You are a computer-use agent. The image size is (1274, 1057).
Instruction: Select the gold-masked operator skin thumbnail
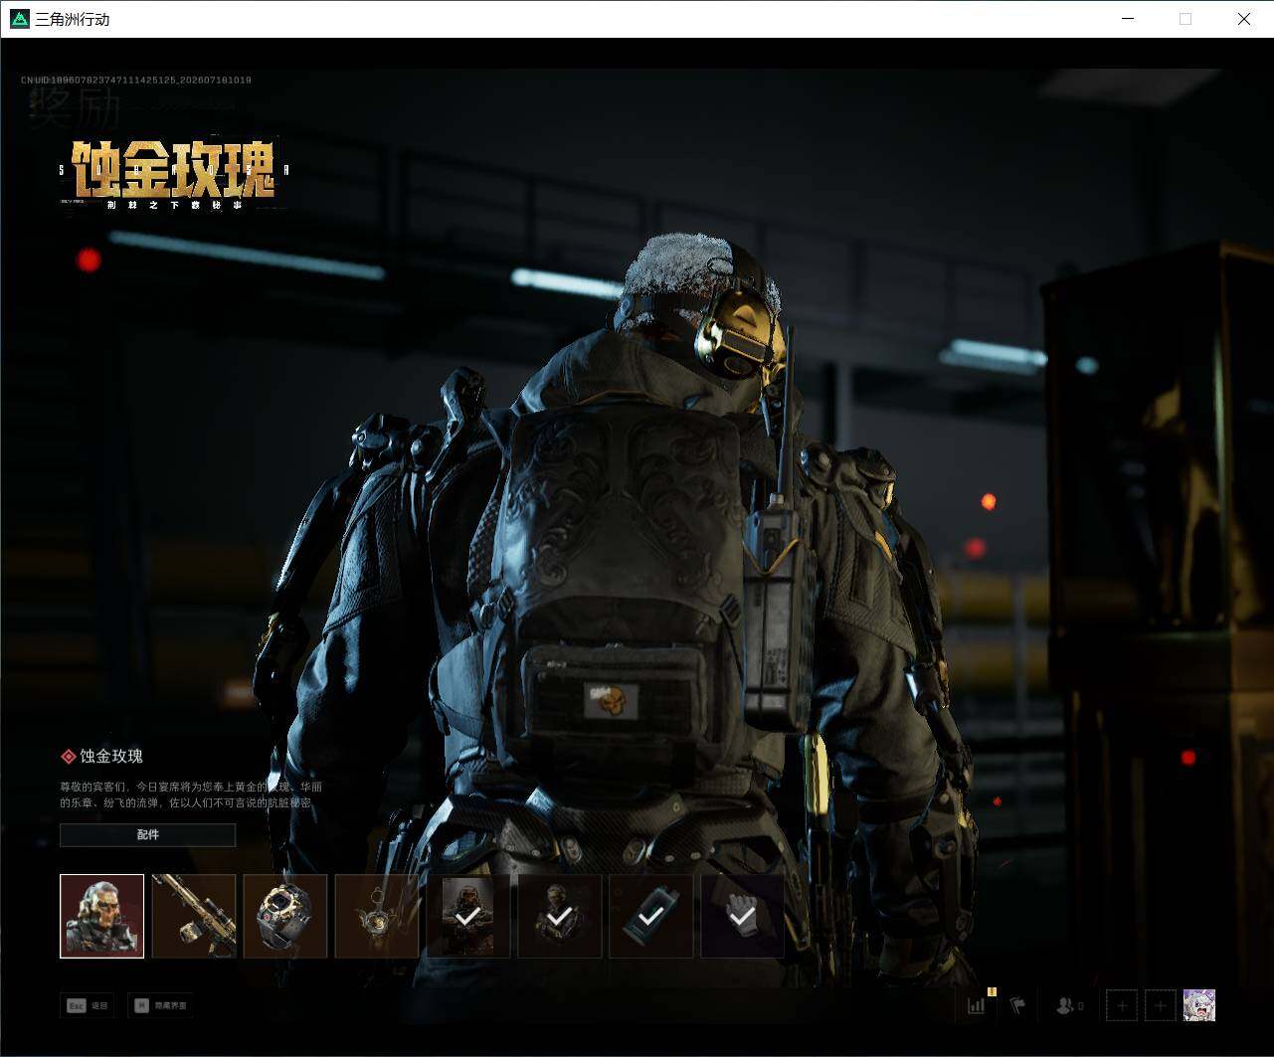pyautogui.click(x=101, y=916)
